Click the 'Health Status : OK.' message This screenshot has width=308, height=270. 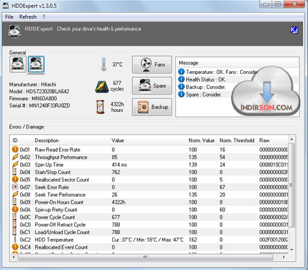[x=206, y=79]
